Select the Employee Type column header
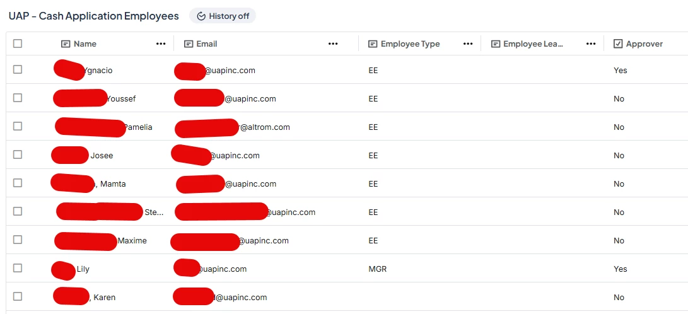 click(x=411, y=44)
